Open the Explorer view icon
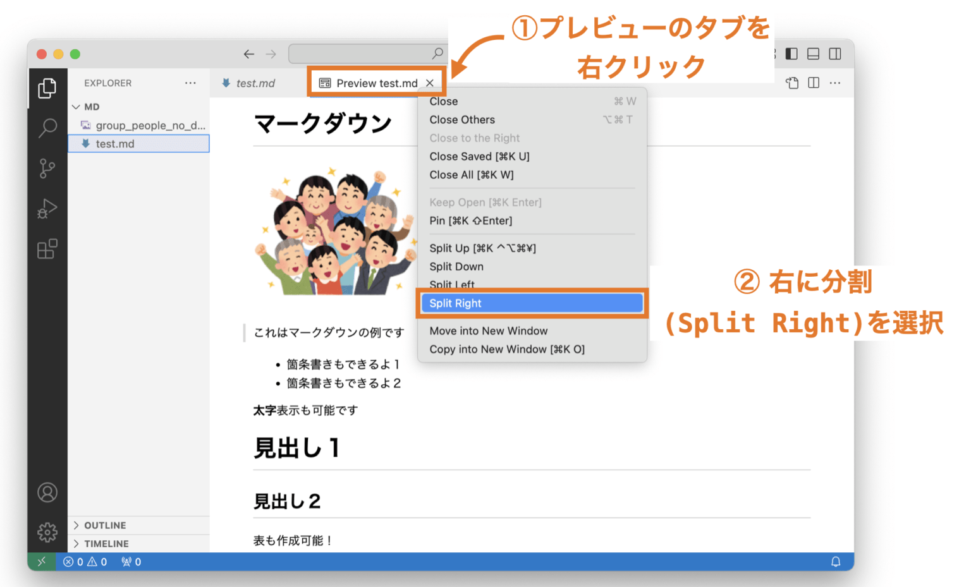 (x=47, y=88)
